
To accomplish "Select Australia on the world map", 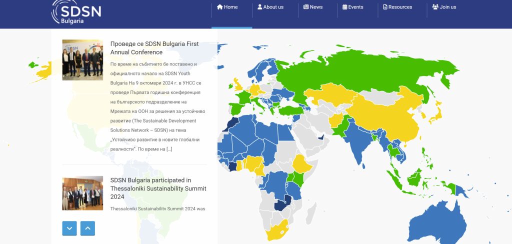I will [436, 223].
